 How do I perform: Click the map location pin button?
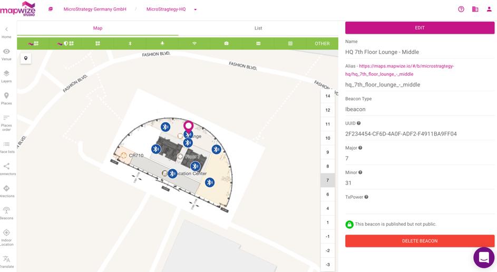pyautogui.click(x=26, y=59)
